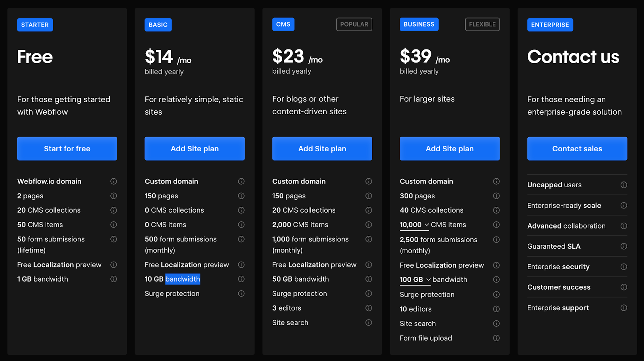Viewport: 644px width, 361px height.
Task: Click info icon beside 0 CMS collections
Action: coord(241,210)
